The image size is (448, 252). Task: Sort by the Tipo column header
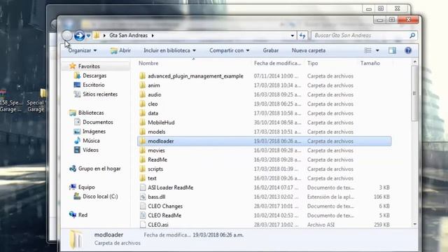point(313,63)
